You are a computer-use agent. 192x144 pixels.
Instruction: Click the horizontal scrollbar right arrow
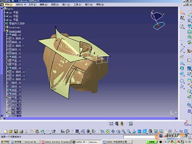point(176,118)
